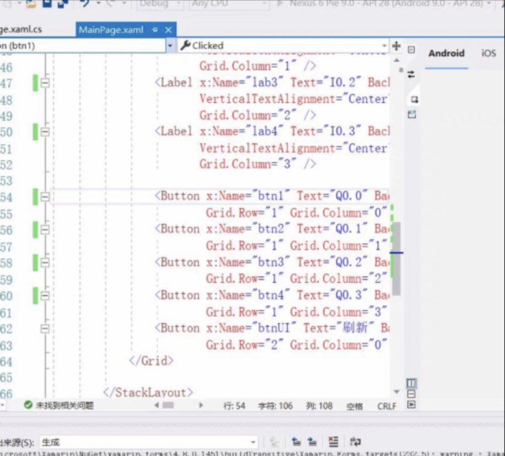Open the xaml.cs code-behind tab
The image size is (505, 456).
(x=21, y=29)
